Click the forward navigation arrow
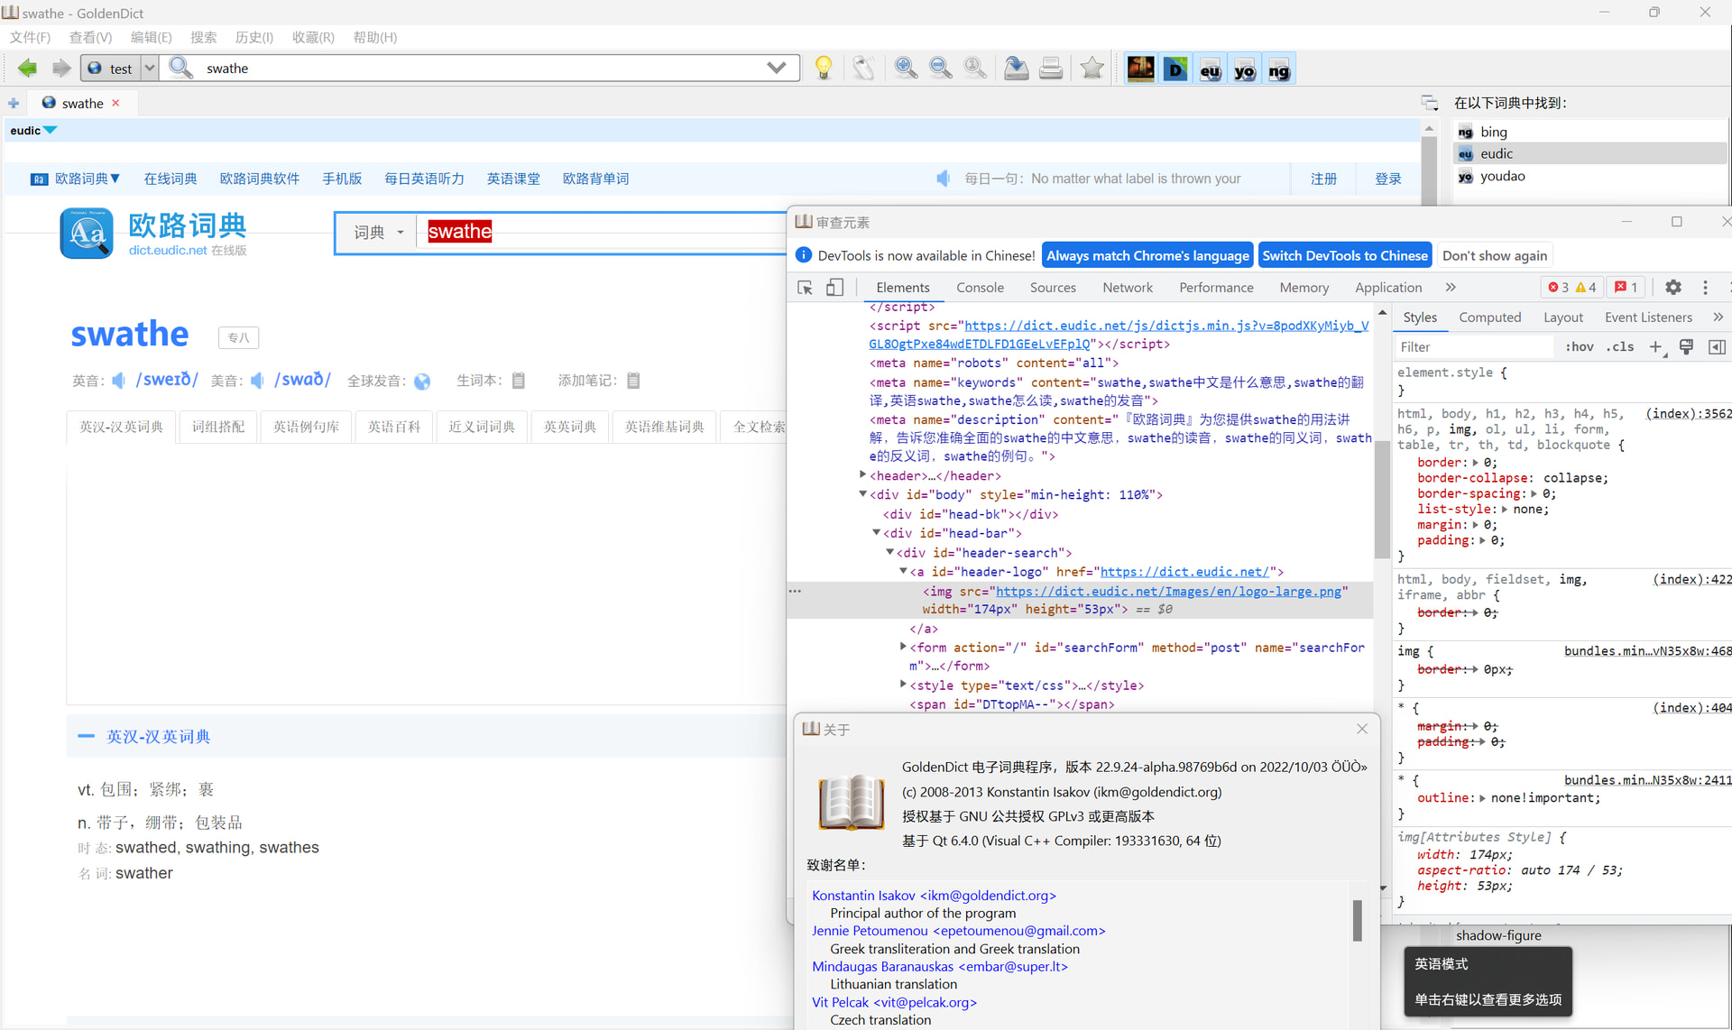Screen dimensions: 1732x1030 60,68
